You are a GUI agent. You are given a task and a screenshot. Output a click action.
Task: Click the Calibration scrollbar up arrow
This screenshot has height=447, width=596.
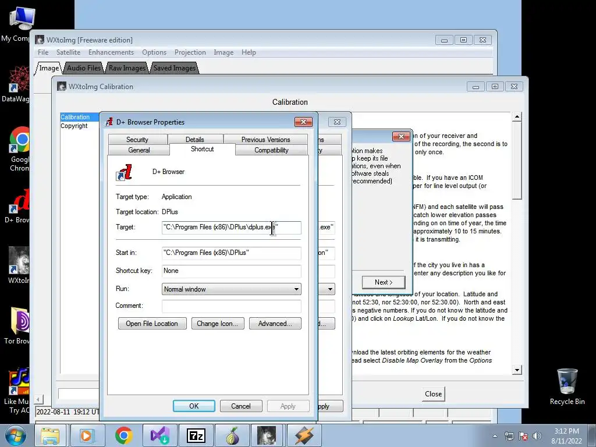pyautogui.click(x=517, y=116)
